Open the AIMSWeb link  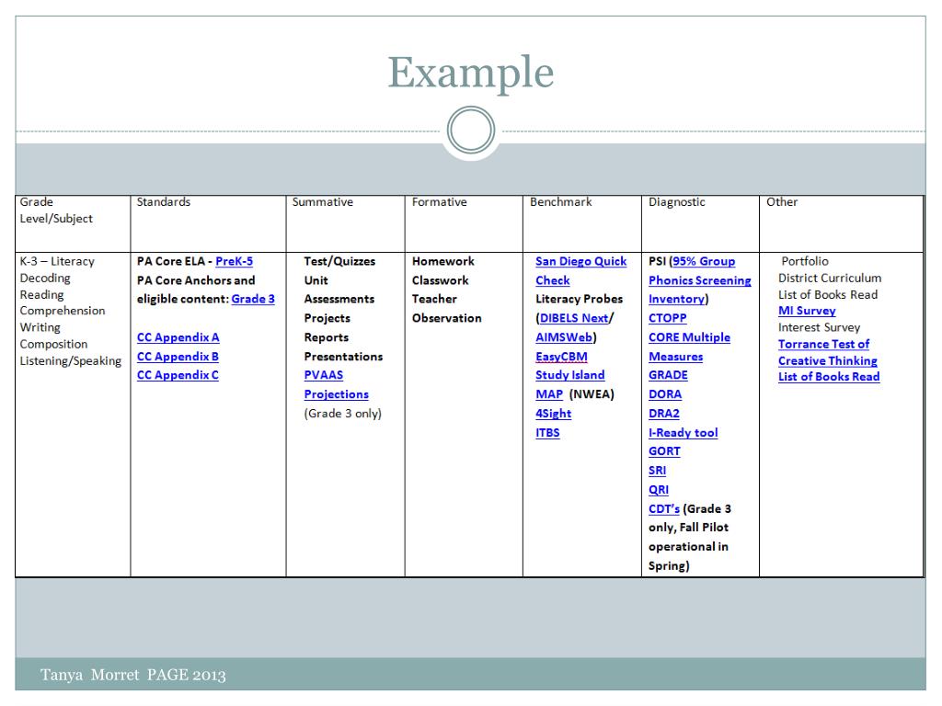pyautogui.click(x=564, y=337)
